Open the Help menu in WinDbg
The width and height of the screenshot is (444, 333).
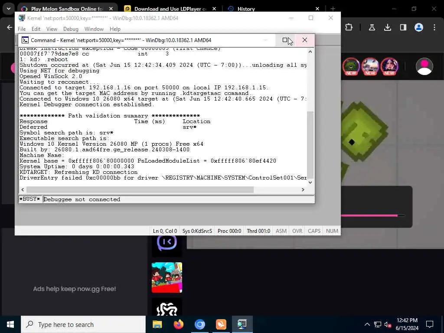(x=115, y=29)
